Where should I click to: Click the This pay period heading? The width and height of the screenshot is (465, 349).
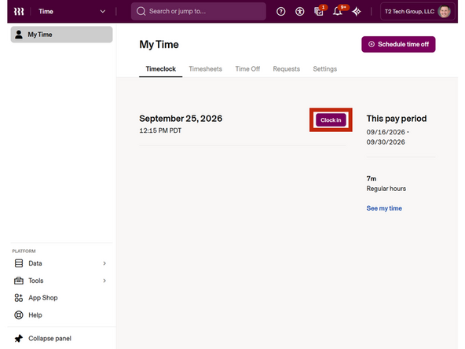397,119
